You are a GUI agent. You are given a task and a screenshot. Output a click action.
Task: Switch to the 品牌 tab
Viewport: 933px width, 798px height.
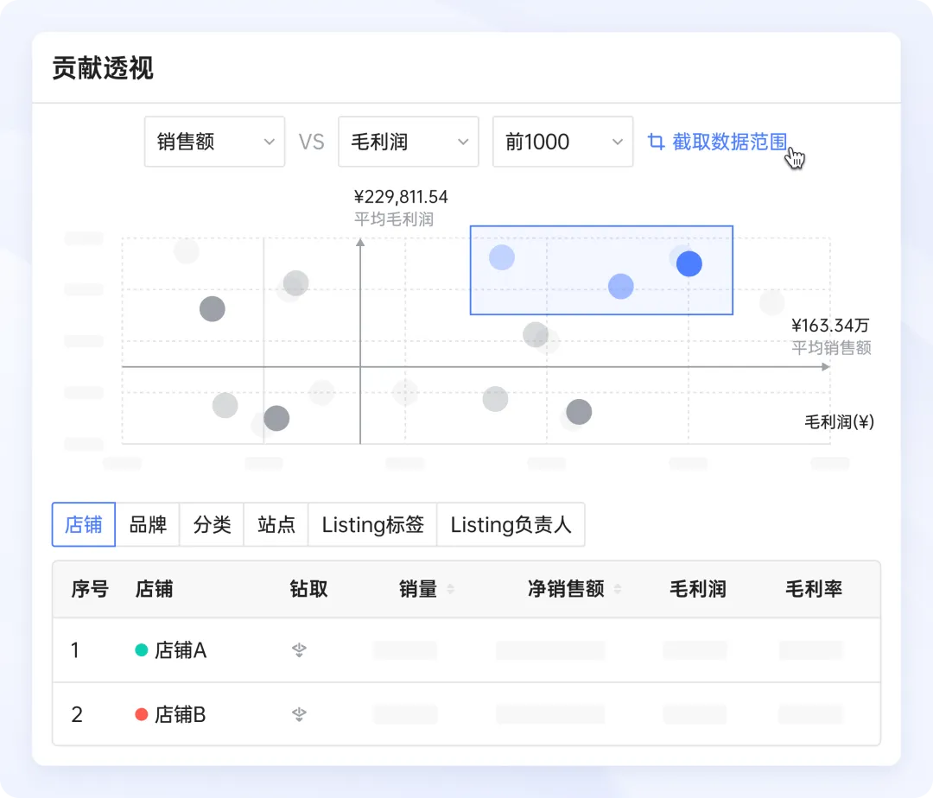148,524
